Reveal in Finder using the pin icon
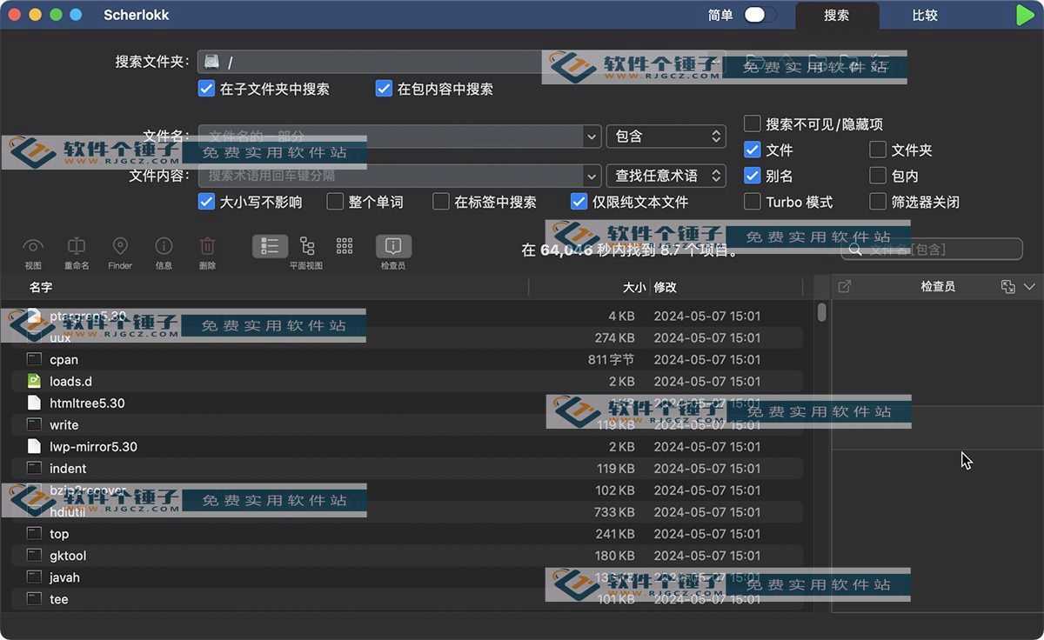Image resolution: width=1044 pixels, height=640 pixels. 120,246
